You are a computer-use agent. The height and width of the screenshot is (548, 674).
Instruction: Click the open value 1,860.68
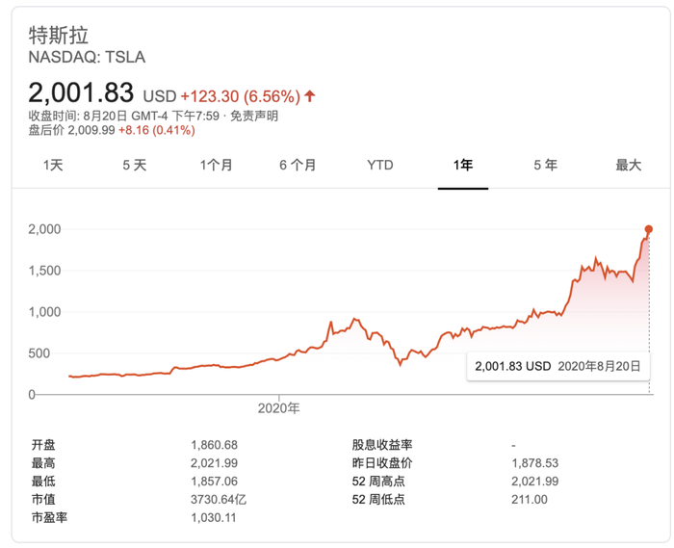[214, 445]
